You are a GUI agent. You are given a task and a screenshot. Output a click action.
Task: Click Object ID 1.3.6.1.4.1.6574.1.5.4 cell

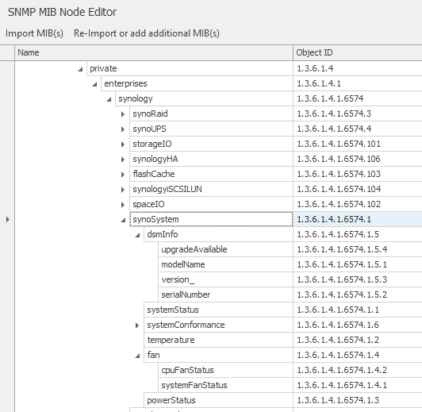(x=358, y=249)
